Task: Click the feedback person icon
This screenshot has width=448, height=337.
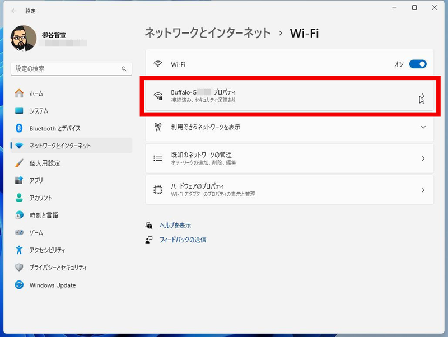Action: (x=149, y=240)
